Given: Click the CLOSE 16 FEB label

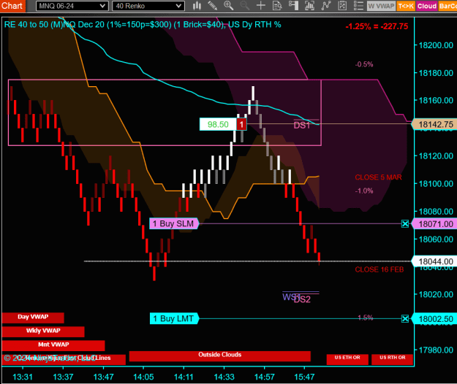Looking at the screenshot, I should [x=379, y=269].
